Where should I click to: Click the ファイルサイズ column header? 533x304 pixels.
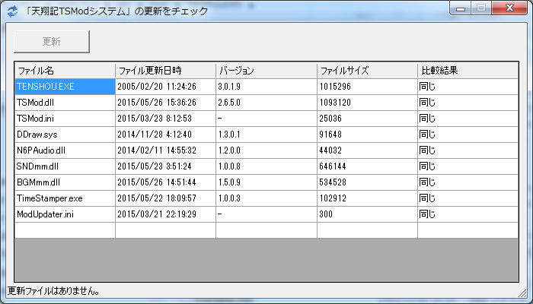coord(366,71)
